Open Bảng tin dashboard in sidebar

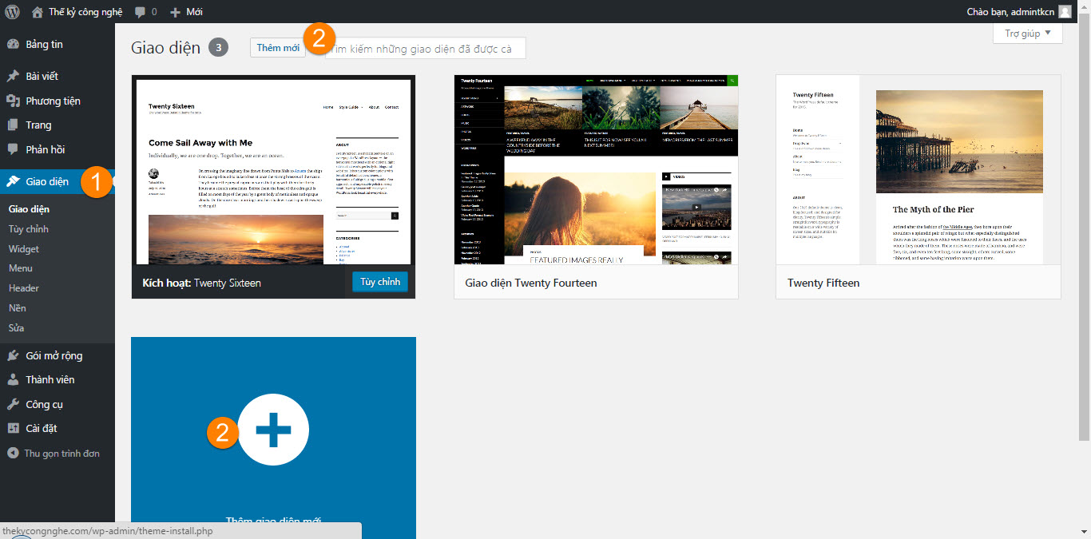[x=44, y=45]
